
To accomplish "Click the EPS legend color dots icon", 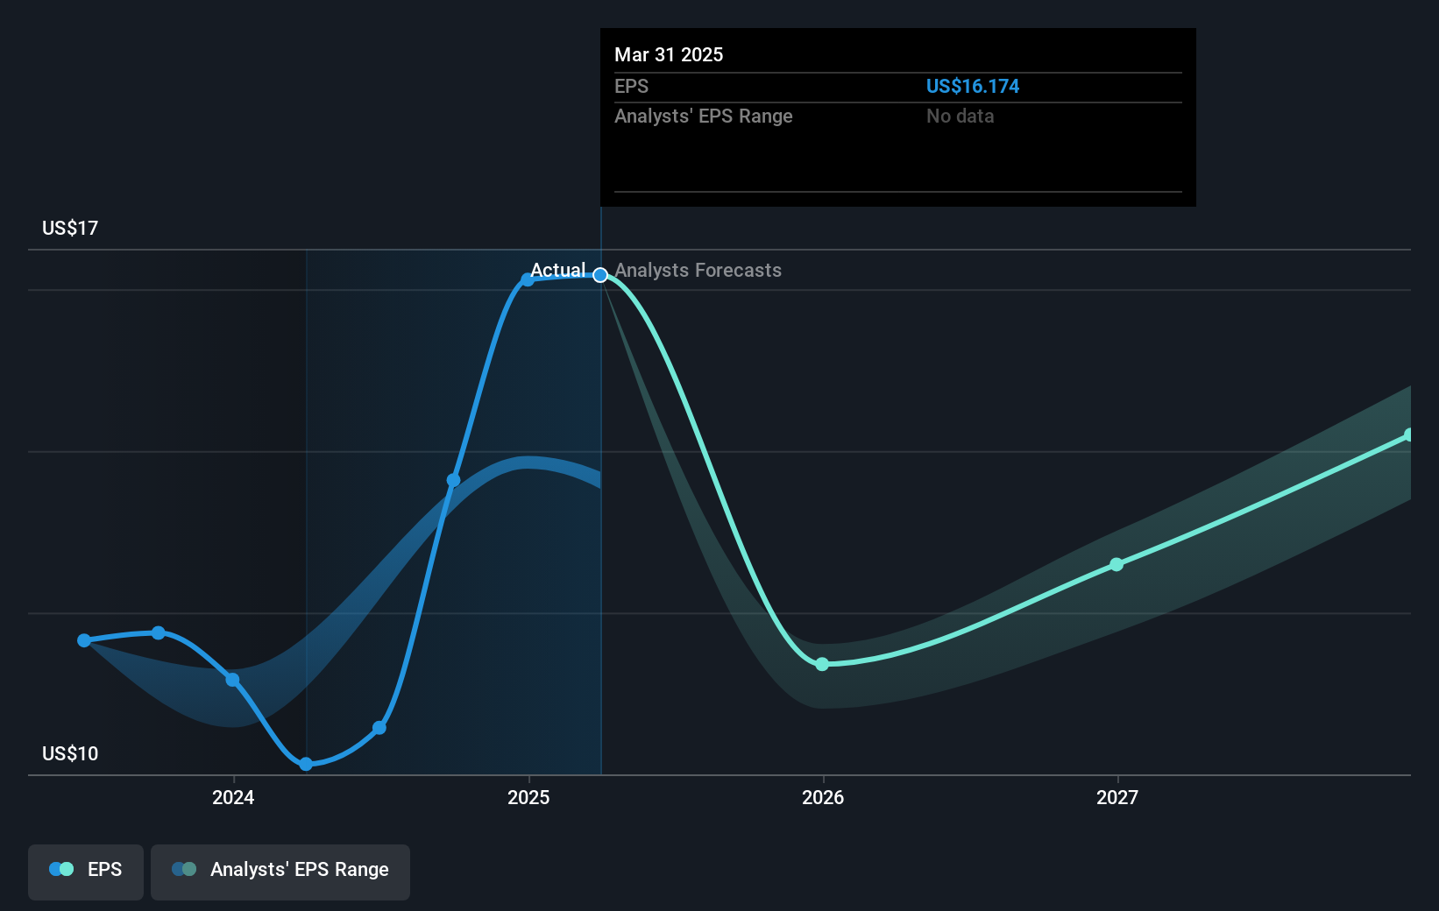I will pyautogui.click(x=61, y=869).
